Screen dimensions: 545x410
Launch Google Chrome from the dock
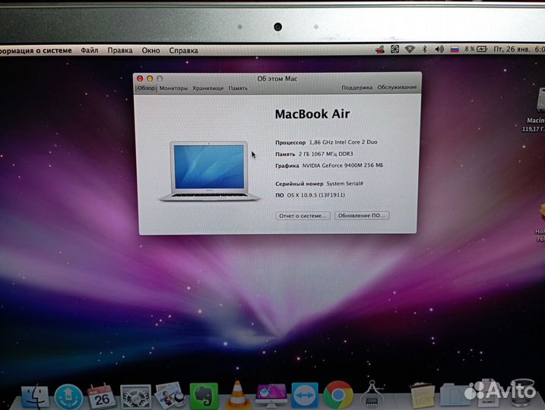pos(337,395)
